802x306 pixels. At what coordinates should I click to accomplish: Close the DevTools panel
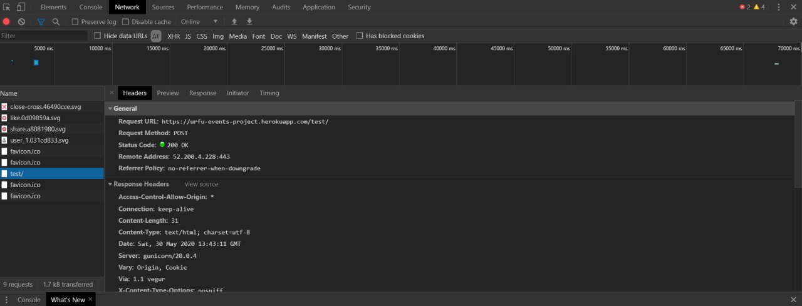(794, 7)
